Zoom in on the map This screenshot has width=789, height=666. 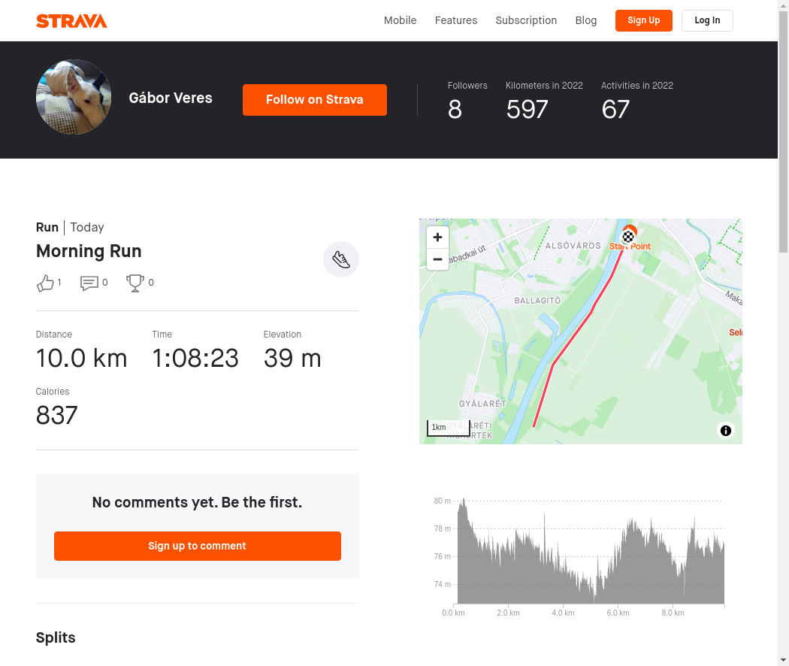(x=437, y=237)
